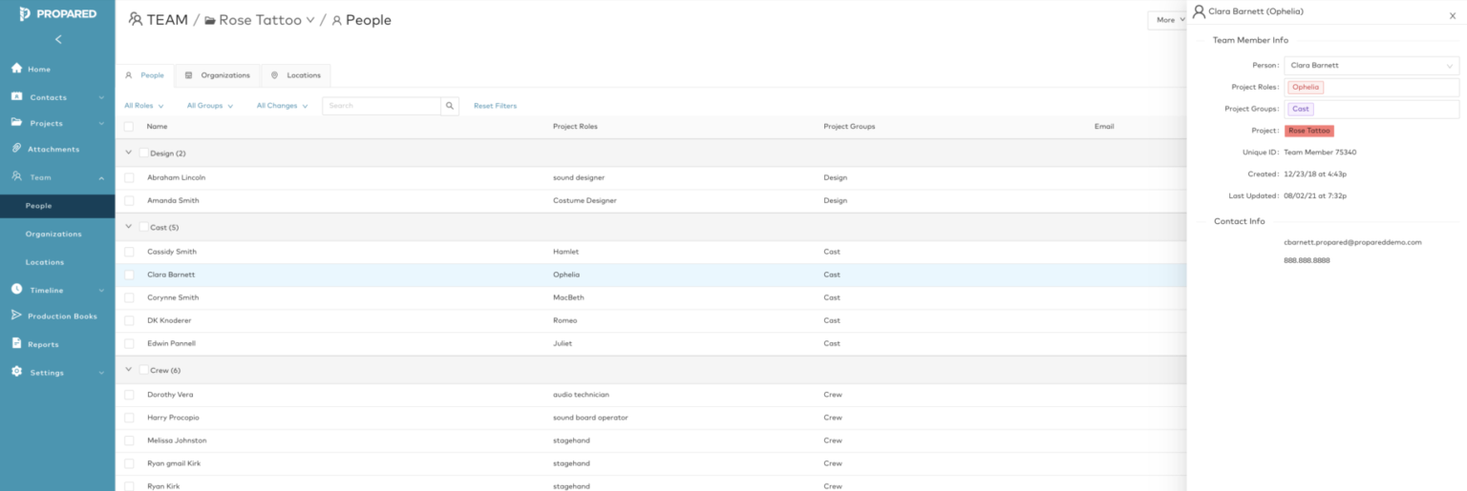Open the Person dropdown for Clara Barnett
This screenshot has height=491, width=1467.
click(1371, 66)
